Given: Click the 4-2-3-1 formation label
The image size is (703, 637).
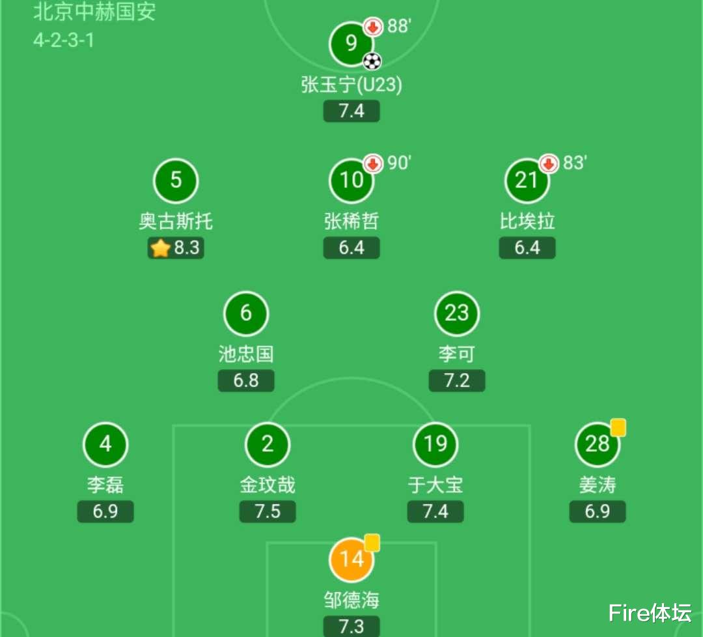Looking at the screenshot, I should tap(64, 40).
